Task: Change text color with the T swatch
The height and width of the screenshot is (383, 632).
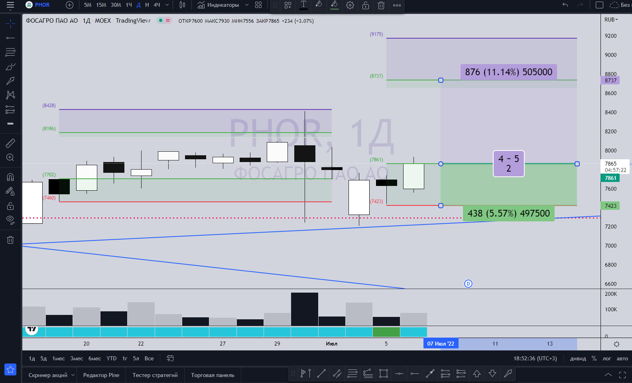Action: [303, 5]
